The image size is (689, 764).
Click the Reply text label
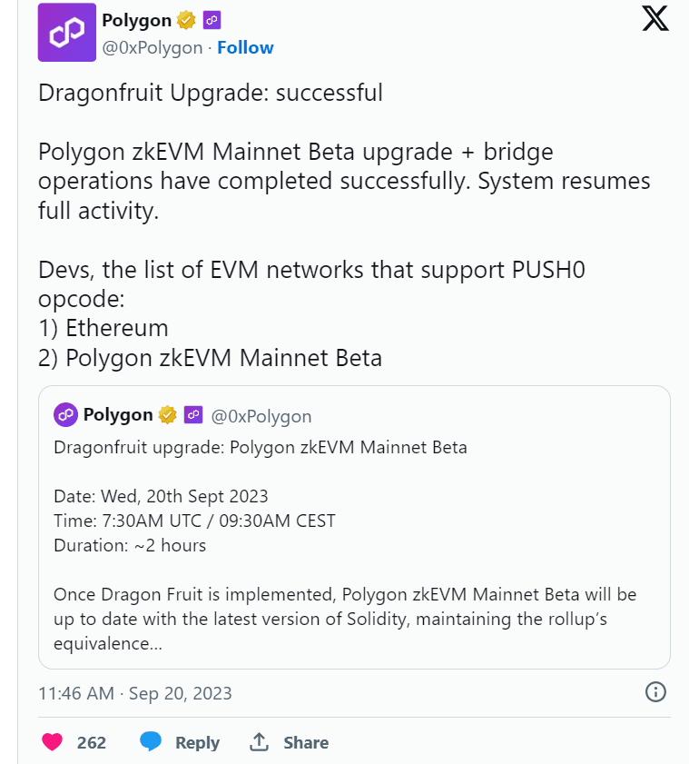pyautogui.click(x=197, y=742)
